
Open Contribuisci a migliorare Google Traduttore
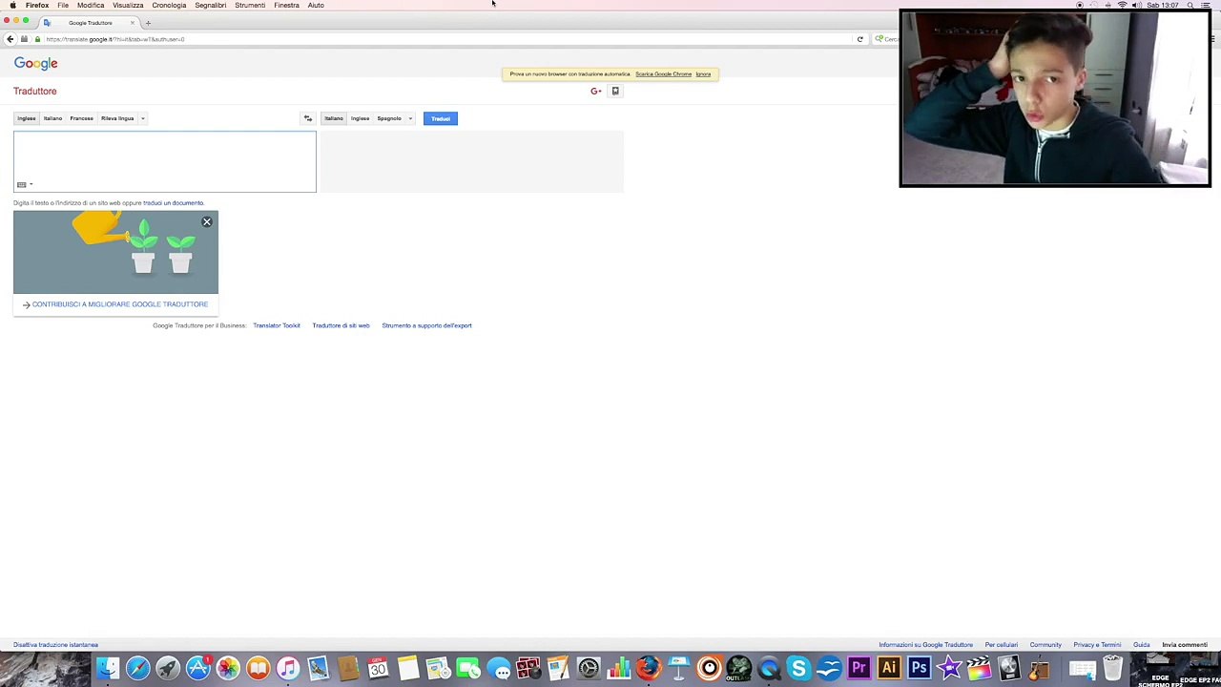[x=120, y=304]
